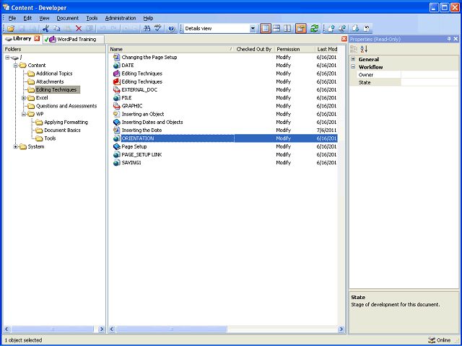The image size is (462, 346).
Task: Click the icon beside EXTERNAL_DOC
Action: coord(117,89)
